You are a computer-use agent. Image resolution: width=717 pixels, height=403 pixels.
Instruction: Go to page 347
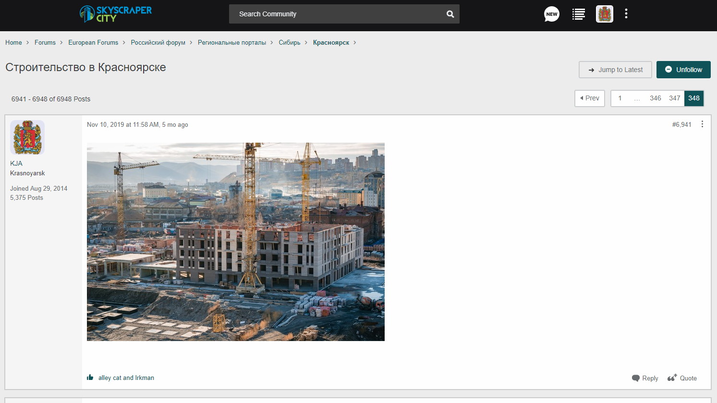tap(674, 98)
